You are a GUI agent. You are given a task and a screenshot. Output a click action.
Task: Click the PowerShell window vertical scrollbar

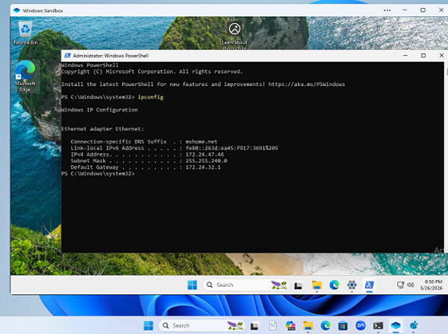446,157
